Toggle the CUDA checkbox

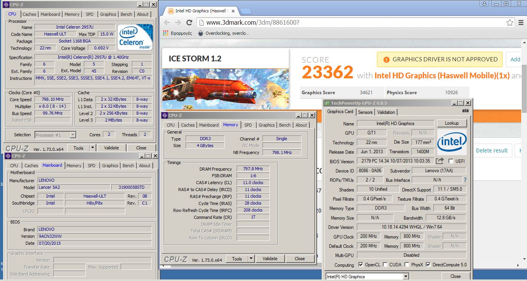[385, 265]
